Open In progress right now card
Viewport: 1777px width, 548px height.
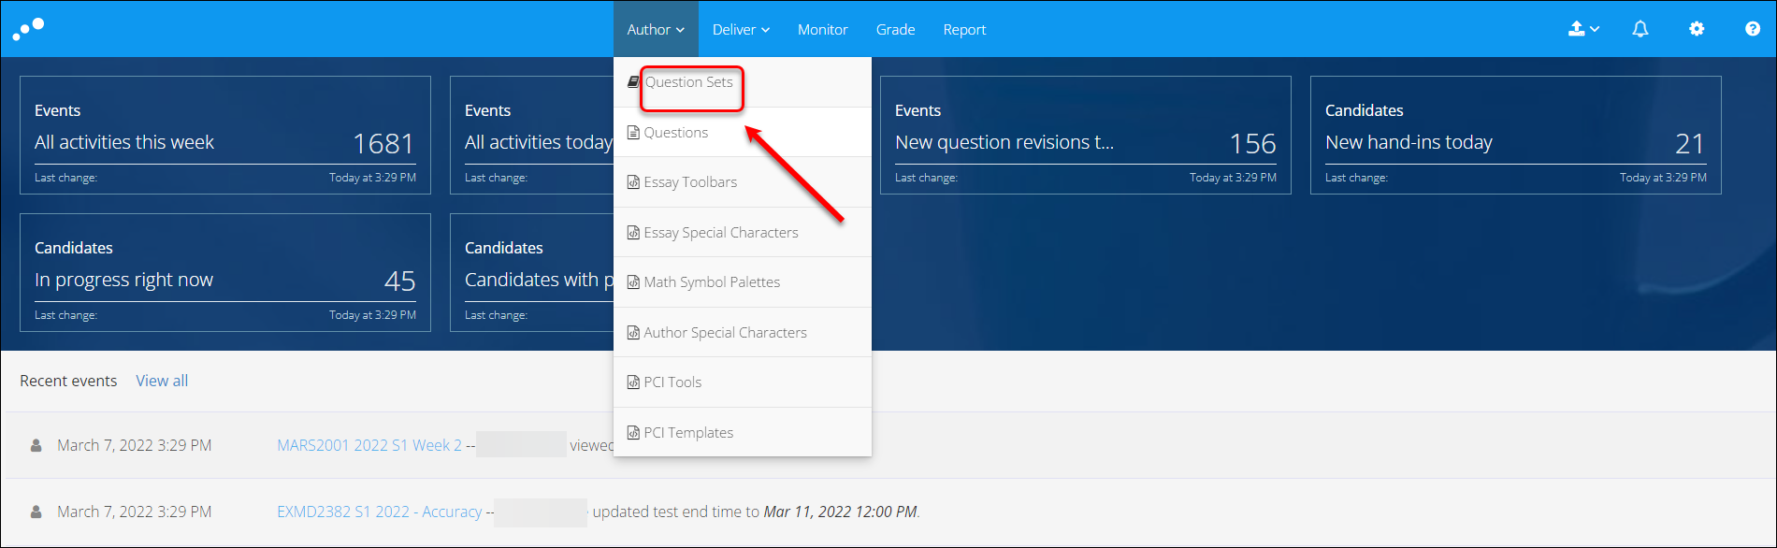click(225, 273)
